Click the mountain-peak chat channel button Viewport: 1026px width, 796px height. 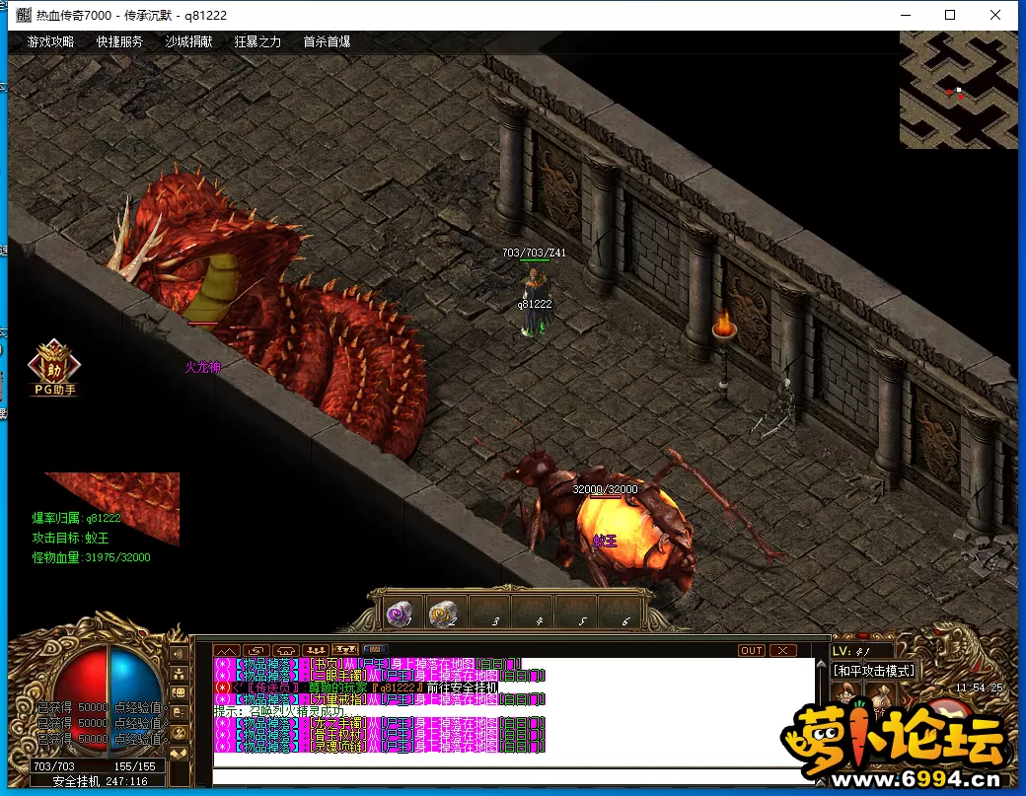pos(226,650)
